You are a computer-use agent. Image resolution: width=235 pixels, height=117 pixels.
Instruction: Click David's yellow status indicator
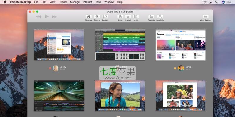175,68
